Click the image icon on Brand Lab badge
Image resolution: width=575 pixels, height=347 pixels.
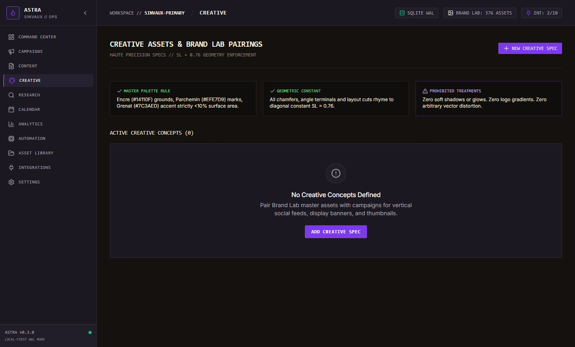tap(451, 13)
